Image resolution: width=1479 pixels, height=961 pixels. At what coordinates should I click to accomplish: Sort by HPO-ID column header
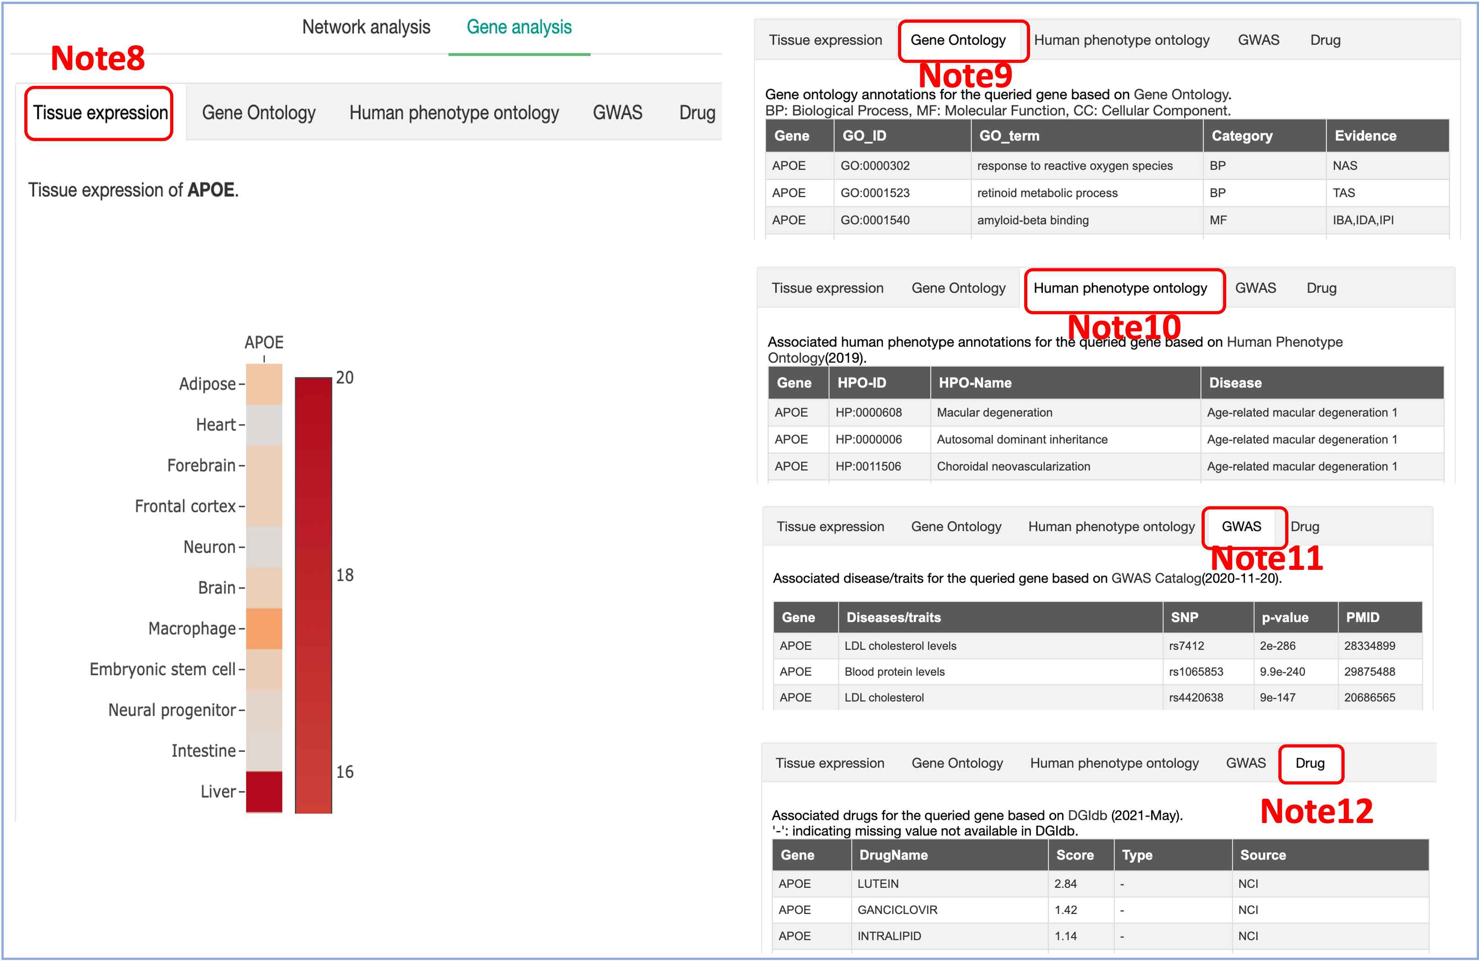[879, 382]
